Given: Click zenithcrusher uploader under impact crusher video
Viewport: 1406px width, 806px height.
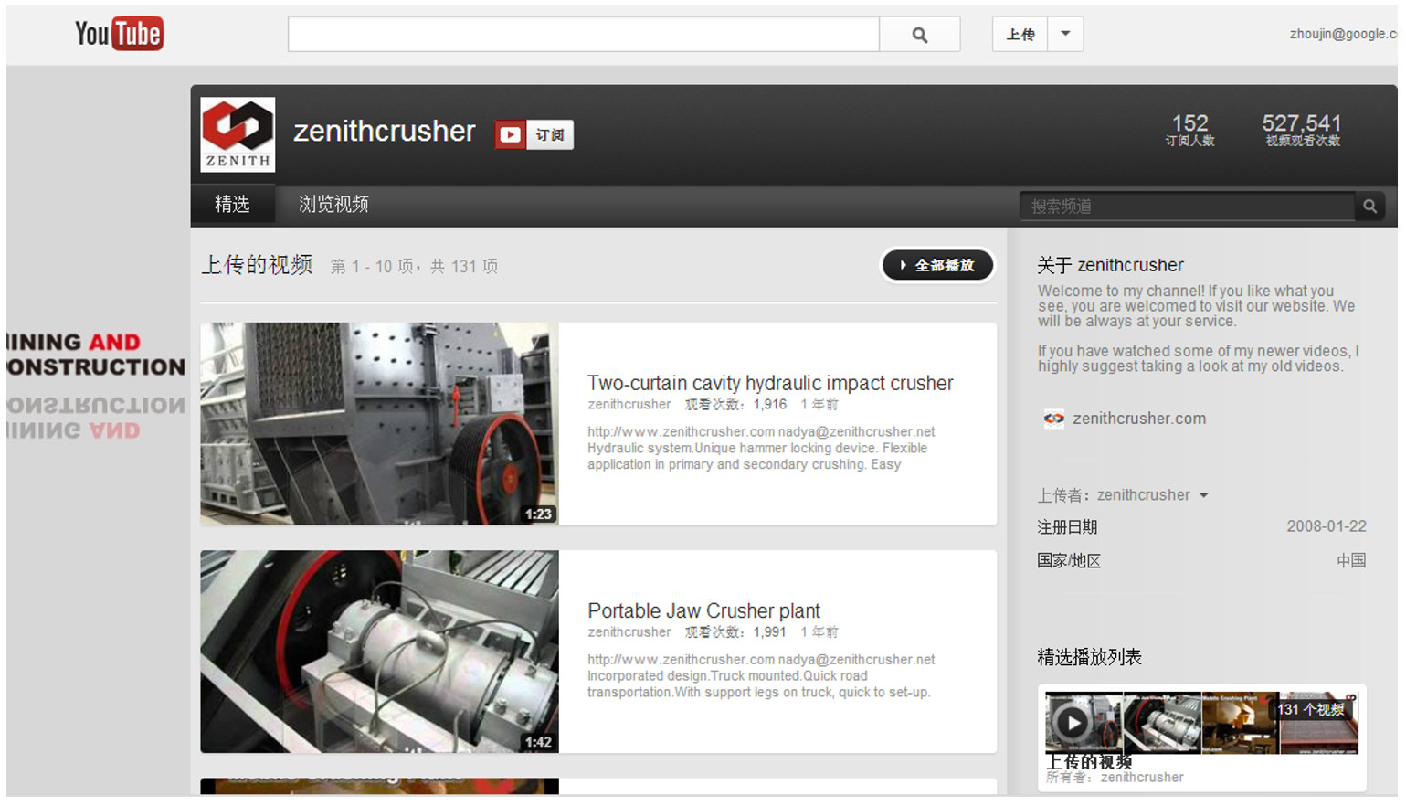Looking at the screenshot, I should 629,404.
